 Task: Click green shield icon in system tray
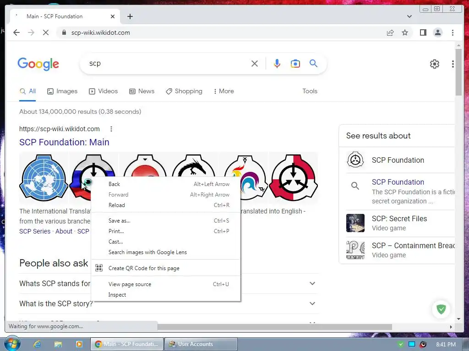point(400,344)
